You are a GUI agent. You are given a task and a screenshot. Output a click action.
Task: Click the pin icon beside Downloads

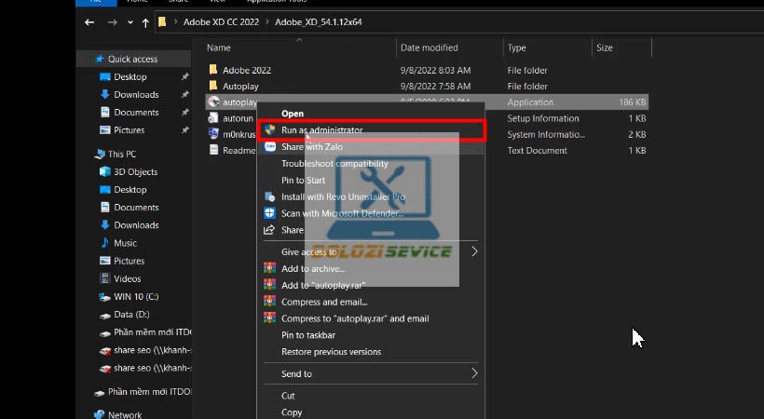coord(184,95)
